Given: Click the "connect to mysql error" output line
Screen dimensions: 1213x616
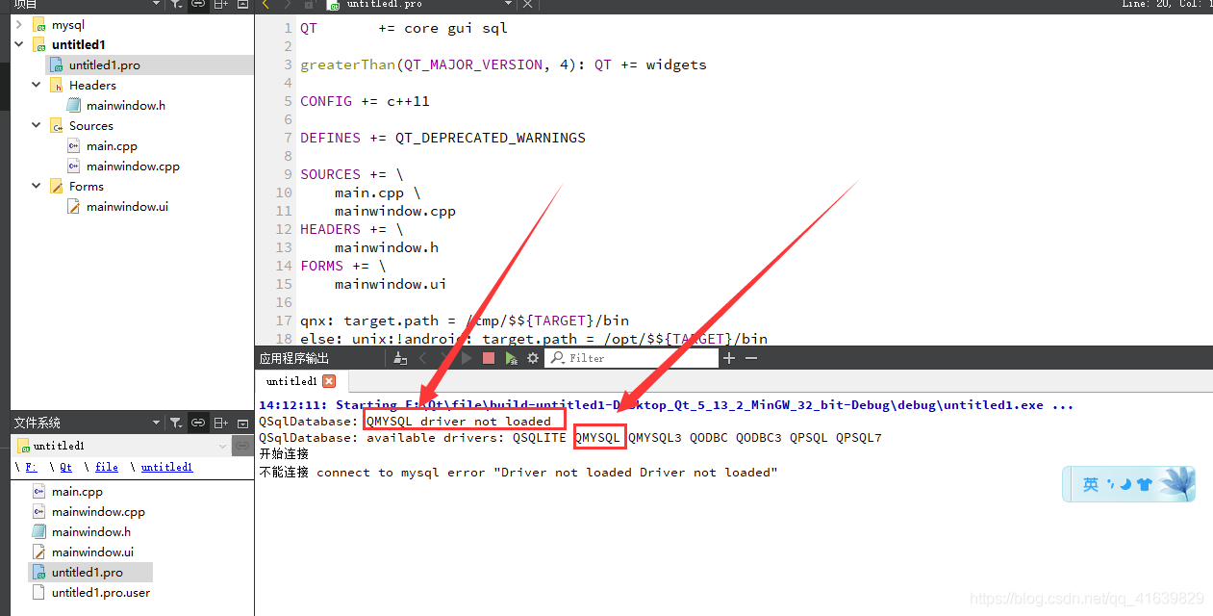Looking at the screenshot, I should point(518,472).
